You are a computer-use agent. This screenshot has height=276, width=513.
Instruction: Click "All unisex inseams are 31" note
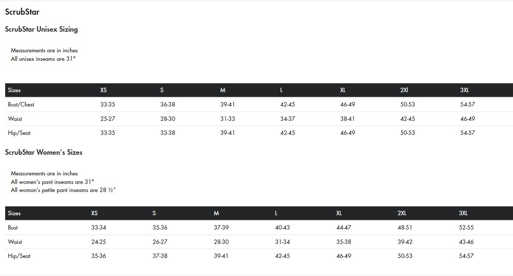[x=43, y=59]
